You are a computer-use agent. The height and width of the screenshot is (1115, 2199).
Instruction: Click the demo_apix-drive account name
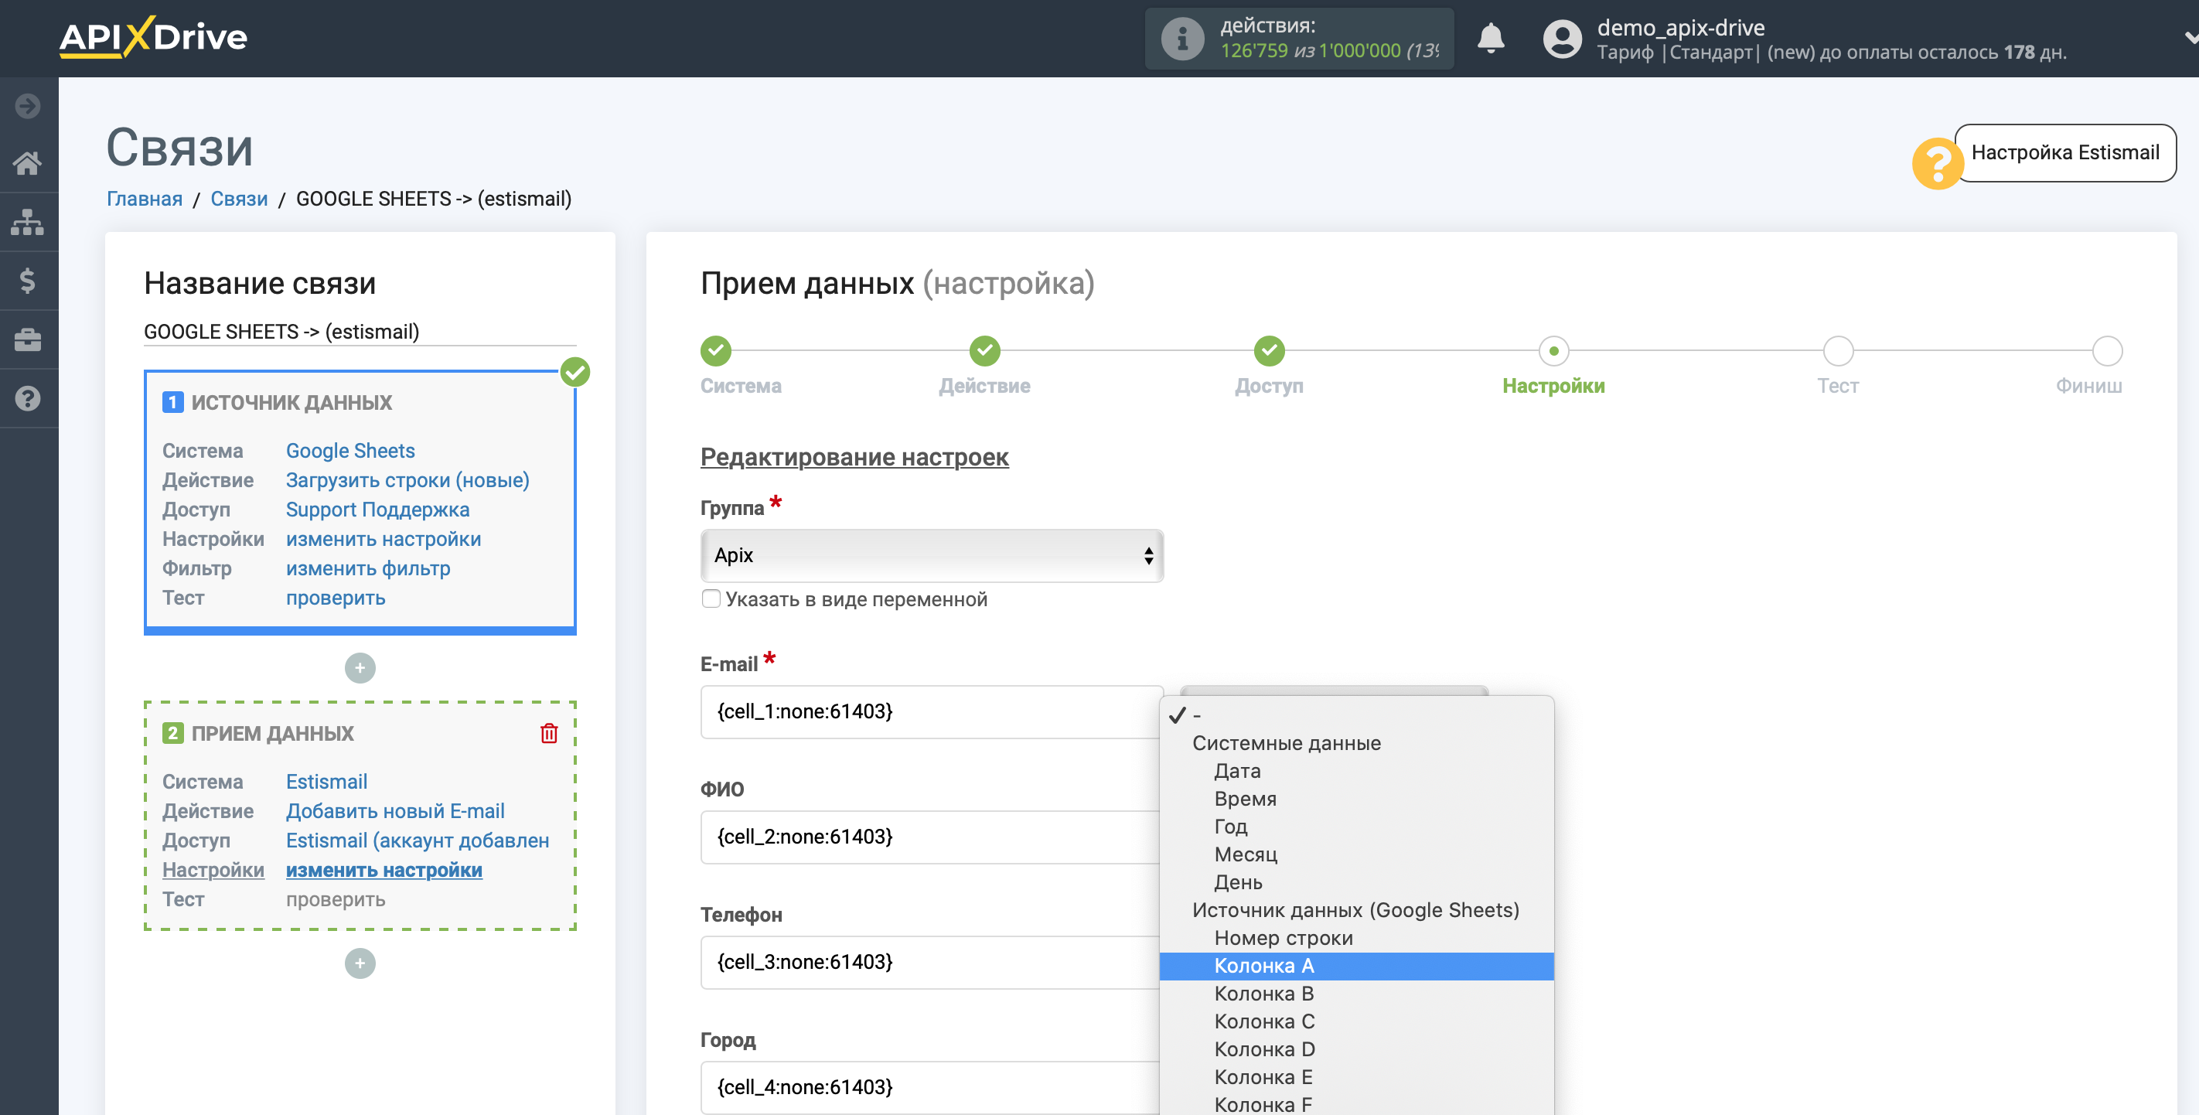(x=1681, y=27)
